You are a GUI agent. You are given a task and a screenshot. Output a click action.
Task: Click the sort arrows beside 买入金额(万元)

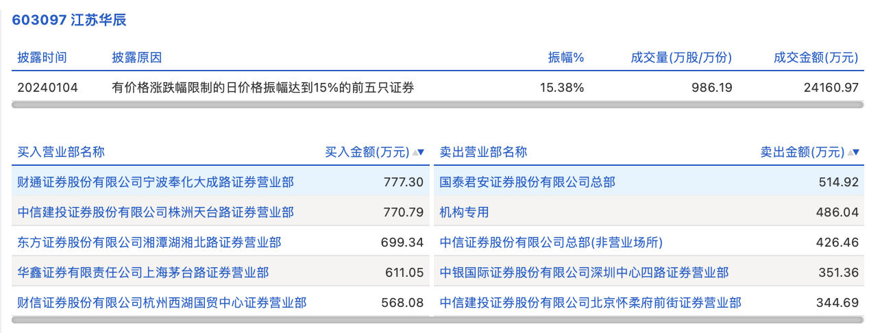tap(418, 152)
